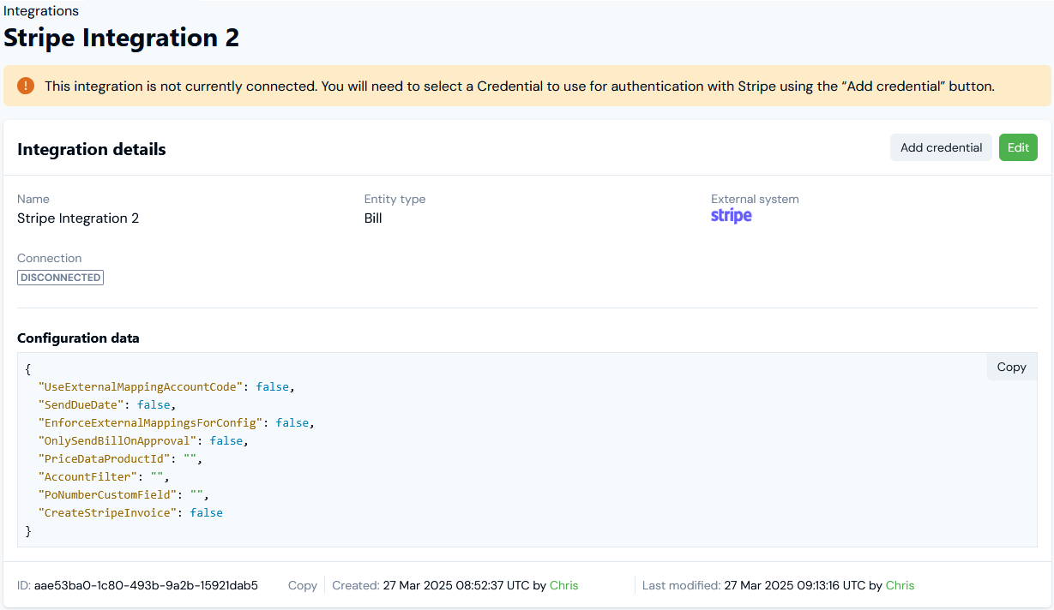Click the Configuration data heading
This screenshot has width=1054, height=610.
78,338
